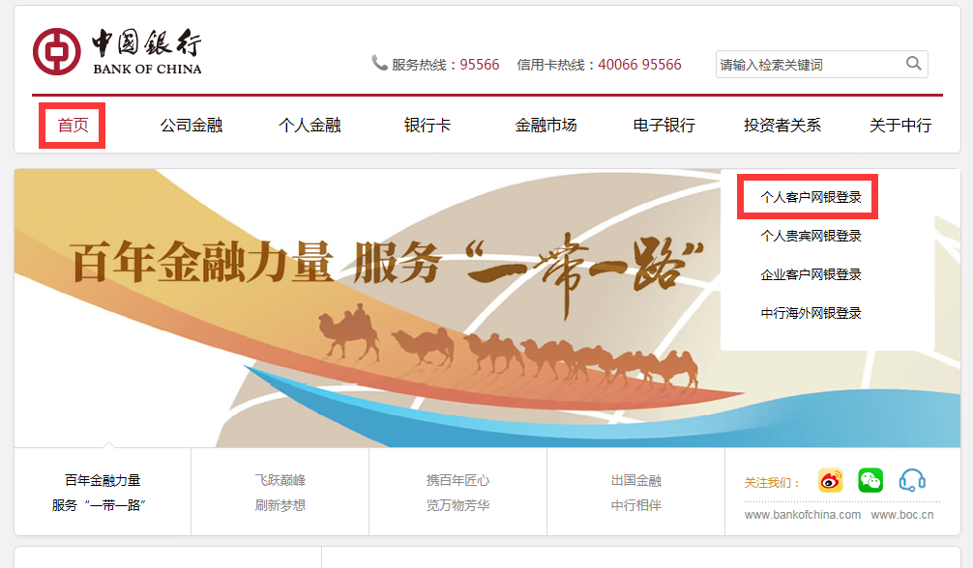Open the Weibo social icon

click(831, 480)
